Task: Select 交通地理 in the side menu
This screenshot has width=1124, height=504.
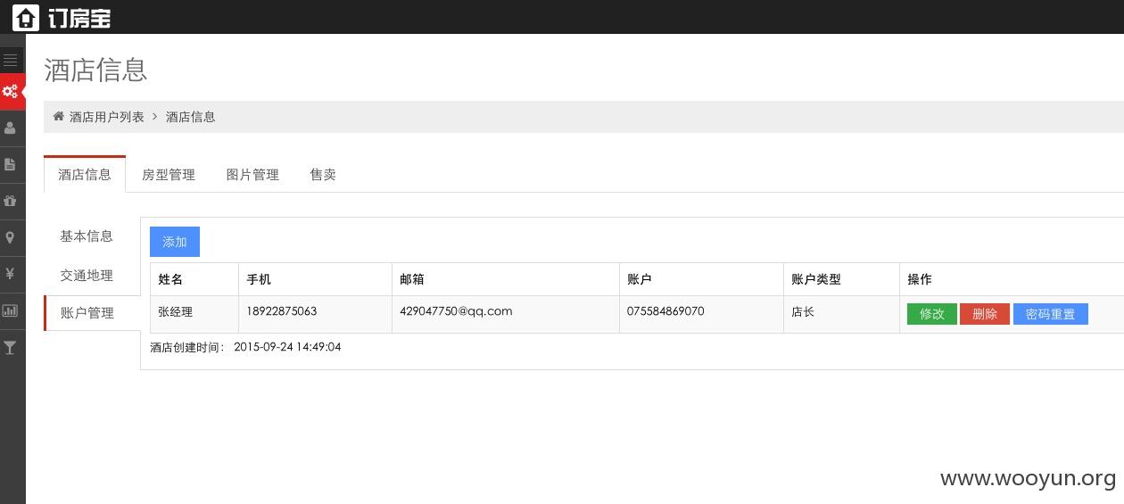Action: (87, 275)
